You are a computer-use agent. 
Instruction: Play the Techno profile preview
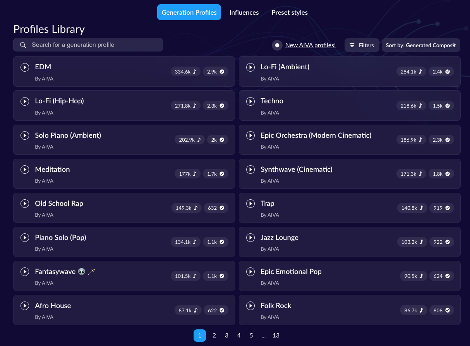250,101
